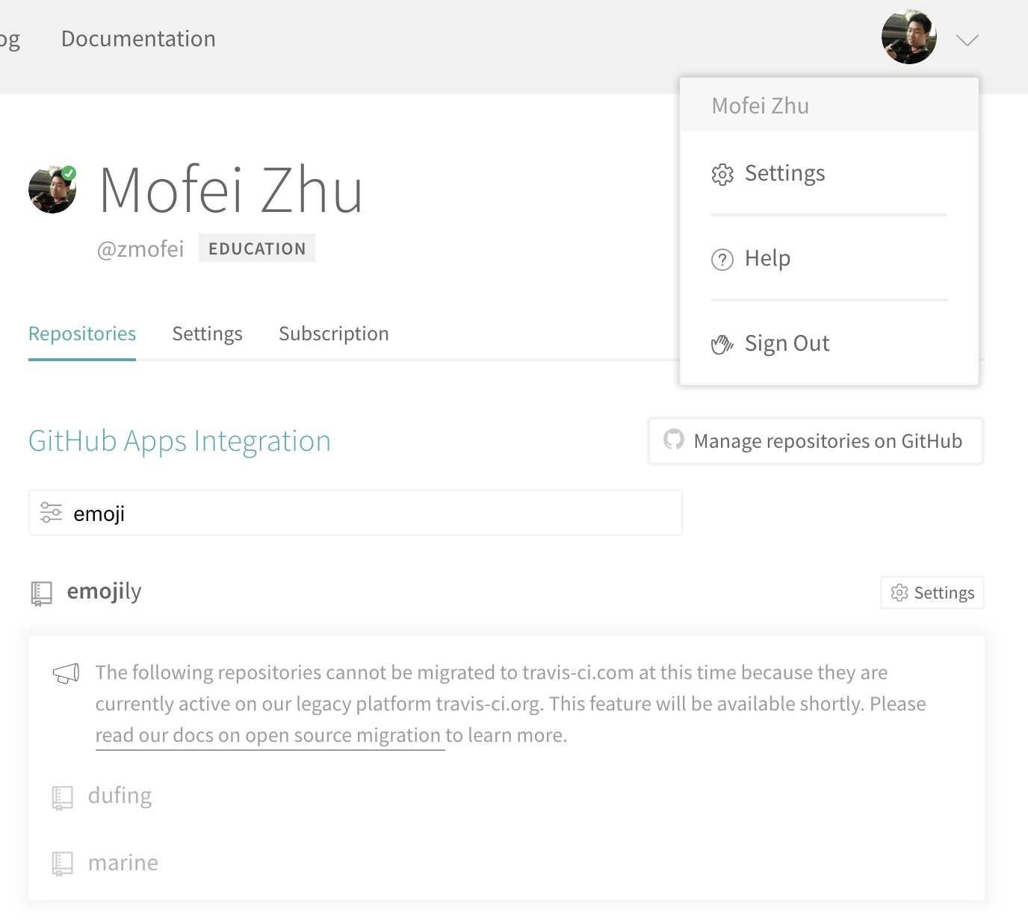Screen dimensions: 1028x921
Task: Open Settings button for emojily
Action: click(x=932, y=593)
